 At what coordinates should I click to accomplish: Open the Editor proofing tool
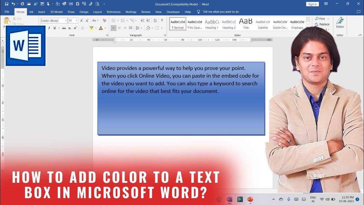pos(340,23)
